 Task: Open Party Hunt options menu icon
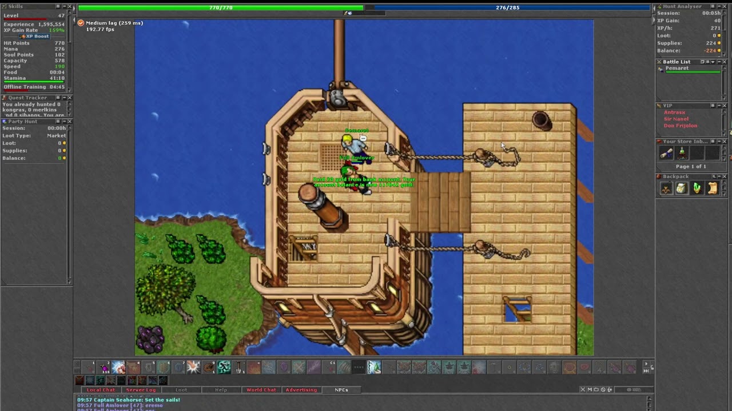coord(58,122)
